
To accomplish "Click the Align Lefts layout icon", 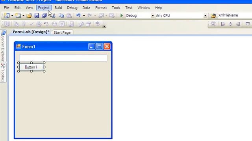I will (223, 24).
